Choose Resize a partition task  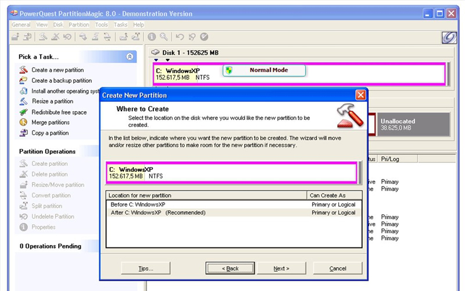point(46,101)
